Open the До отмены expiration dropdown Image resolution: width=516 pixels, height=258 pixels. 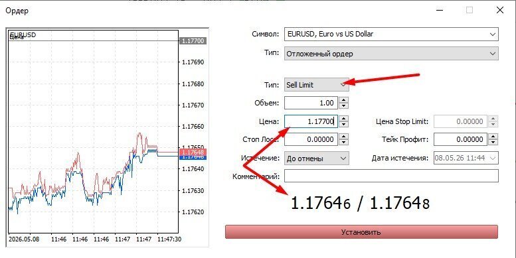pyautogui.click(x=317, y=159)
